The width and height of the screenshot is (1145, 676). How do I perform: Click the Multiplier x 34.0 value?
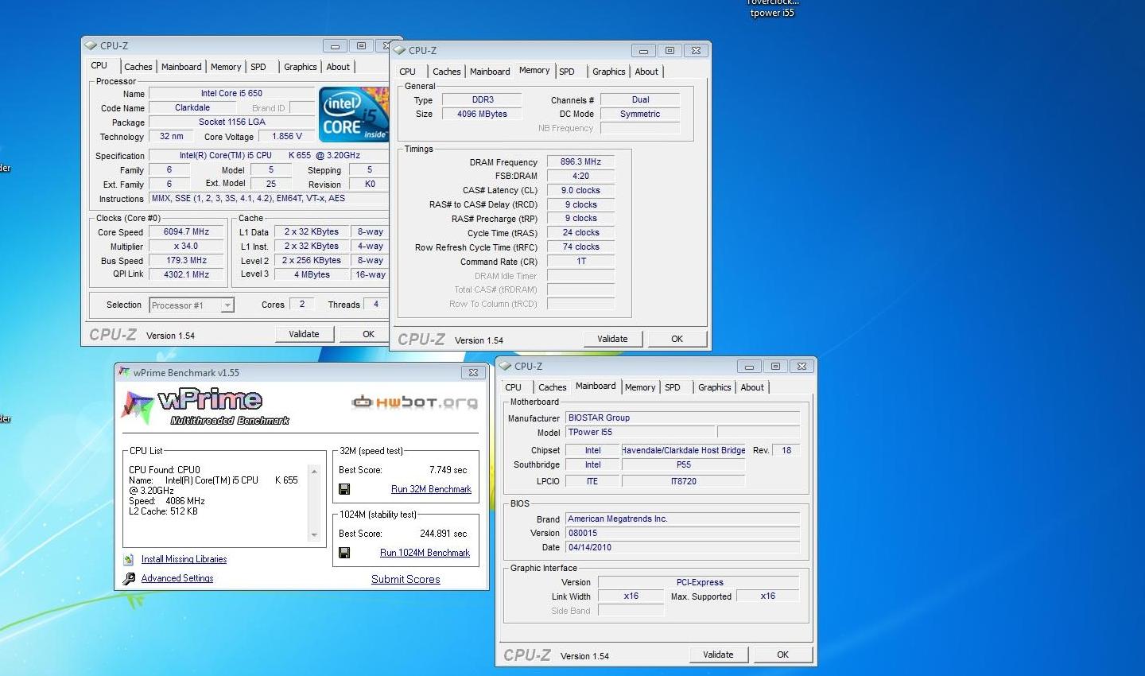click(x=186, y=247)
